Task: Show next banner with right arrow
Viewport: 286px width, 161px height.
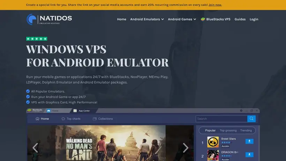Action: coord(186,148)
